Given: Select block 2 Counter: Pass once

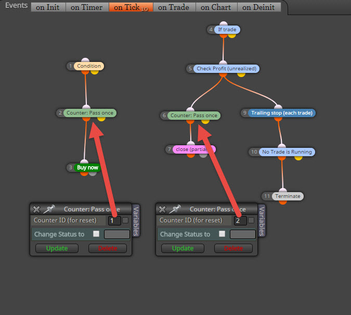Looking at the screenshot, I should (x=90, y=113).
